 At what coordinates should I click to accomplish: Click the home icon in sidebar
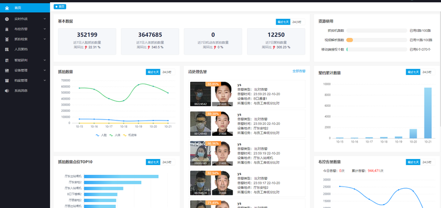pyautogui.click(x=7, y=8)
